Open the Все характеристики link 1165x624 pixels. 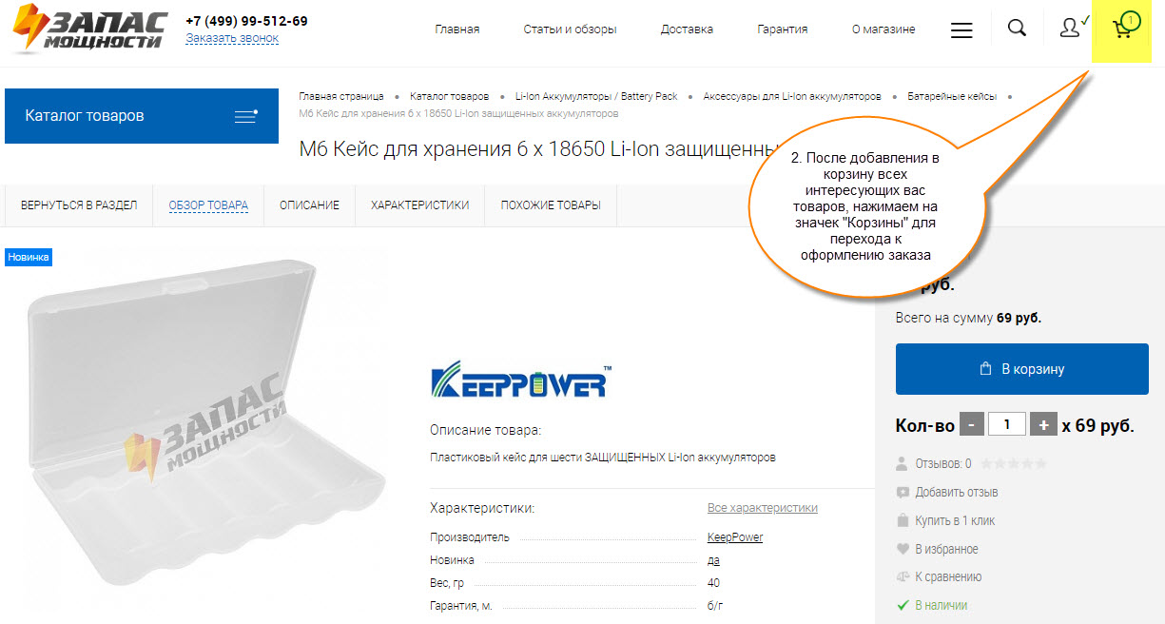pos(762,508)
